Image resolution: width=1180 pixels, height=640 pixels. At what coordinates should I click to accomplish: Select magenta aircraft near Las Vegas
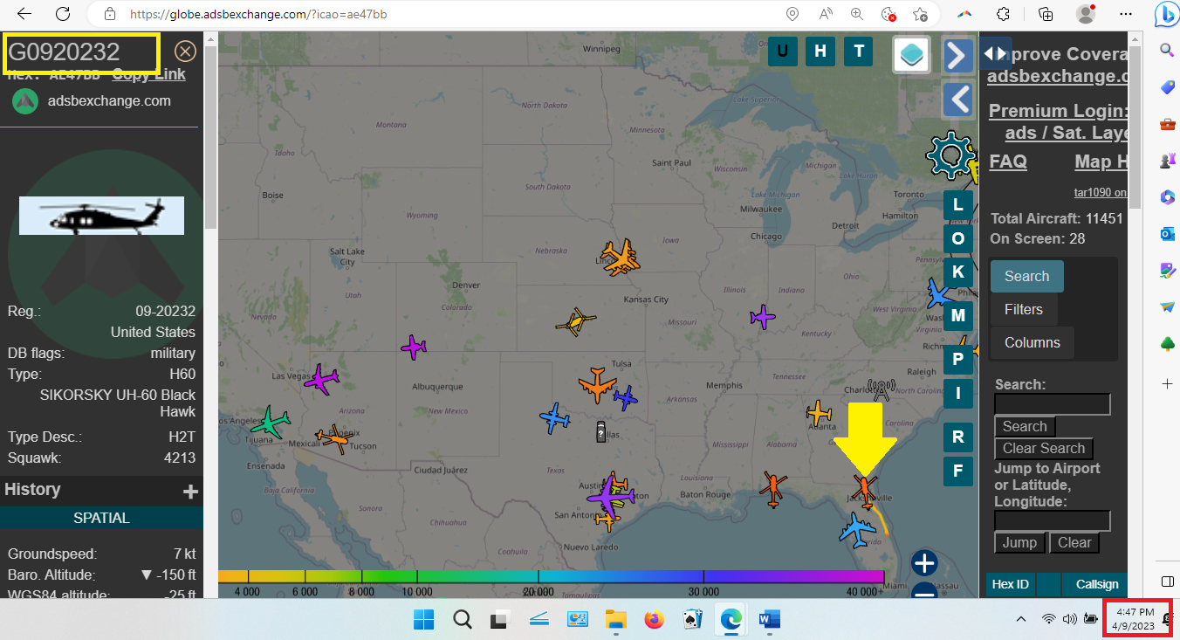322,380
